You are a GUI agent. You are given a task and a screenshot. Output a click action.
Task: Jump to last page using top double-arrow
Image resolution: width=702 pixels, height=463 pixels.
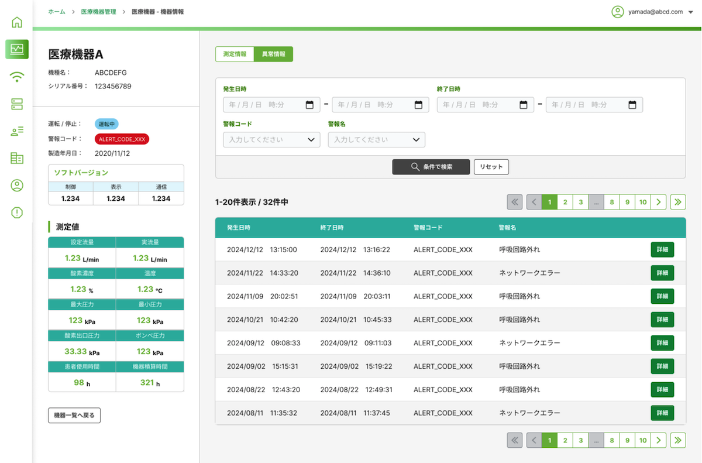(678, 202)
